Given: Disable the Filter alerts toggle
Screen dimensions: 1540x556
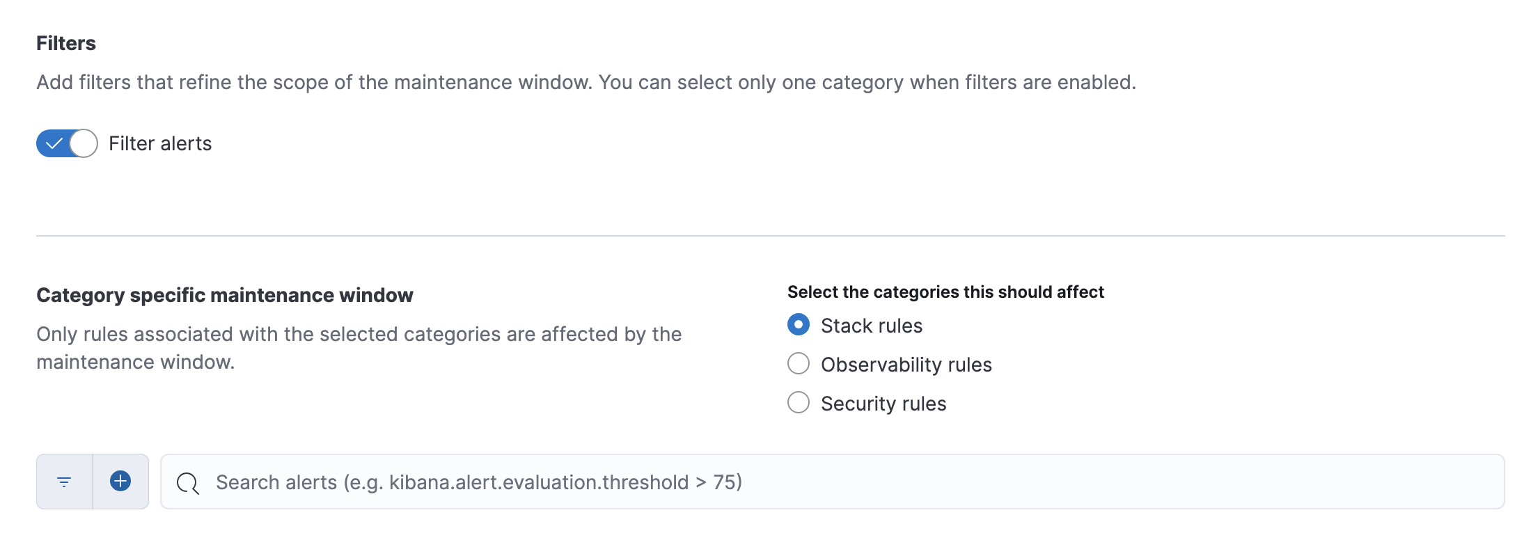Looking at the screenshot, I should [x=67, y=143].
